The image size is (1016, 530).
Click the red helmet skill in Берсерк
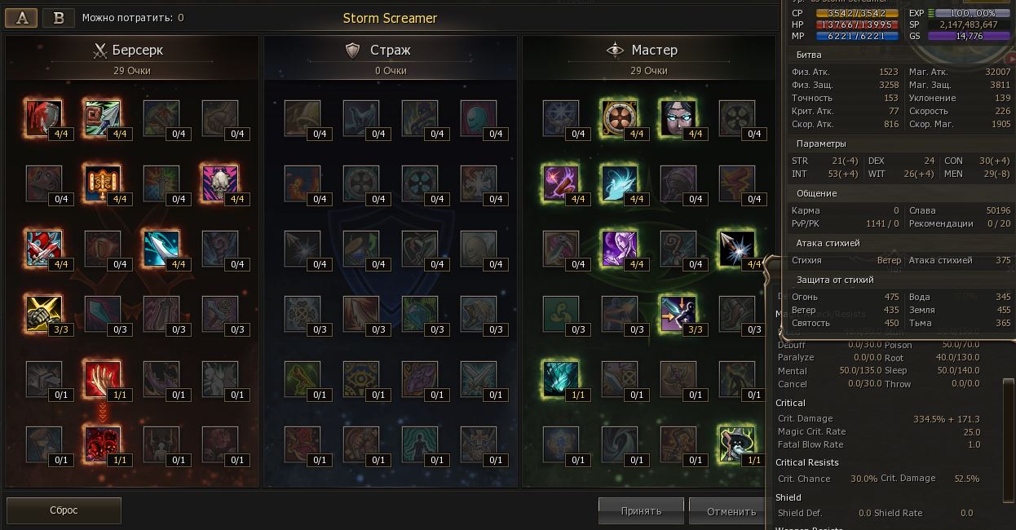coord(44,119)
